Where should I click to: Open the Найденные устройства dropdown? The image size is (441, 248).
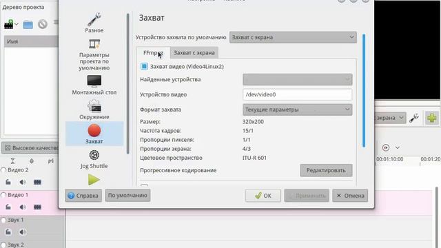tap(297, 79)
